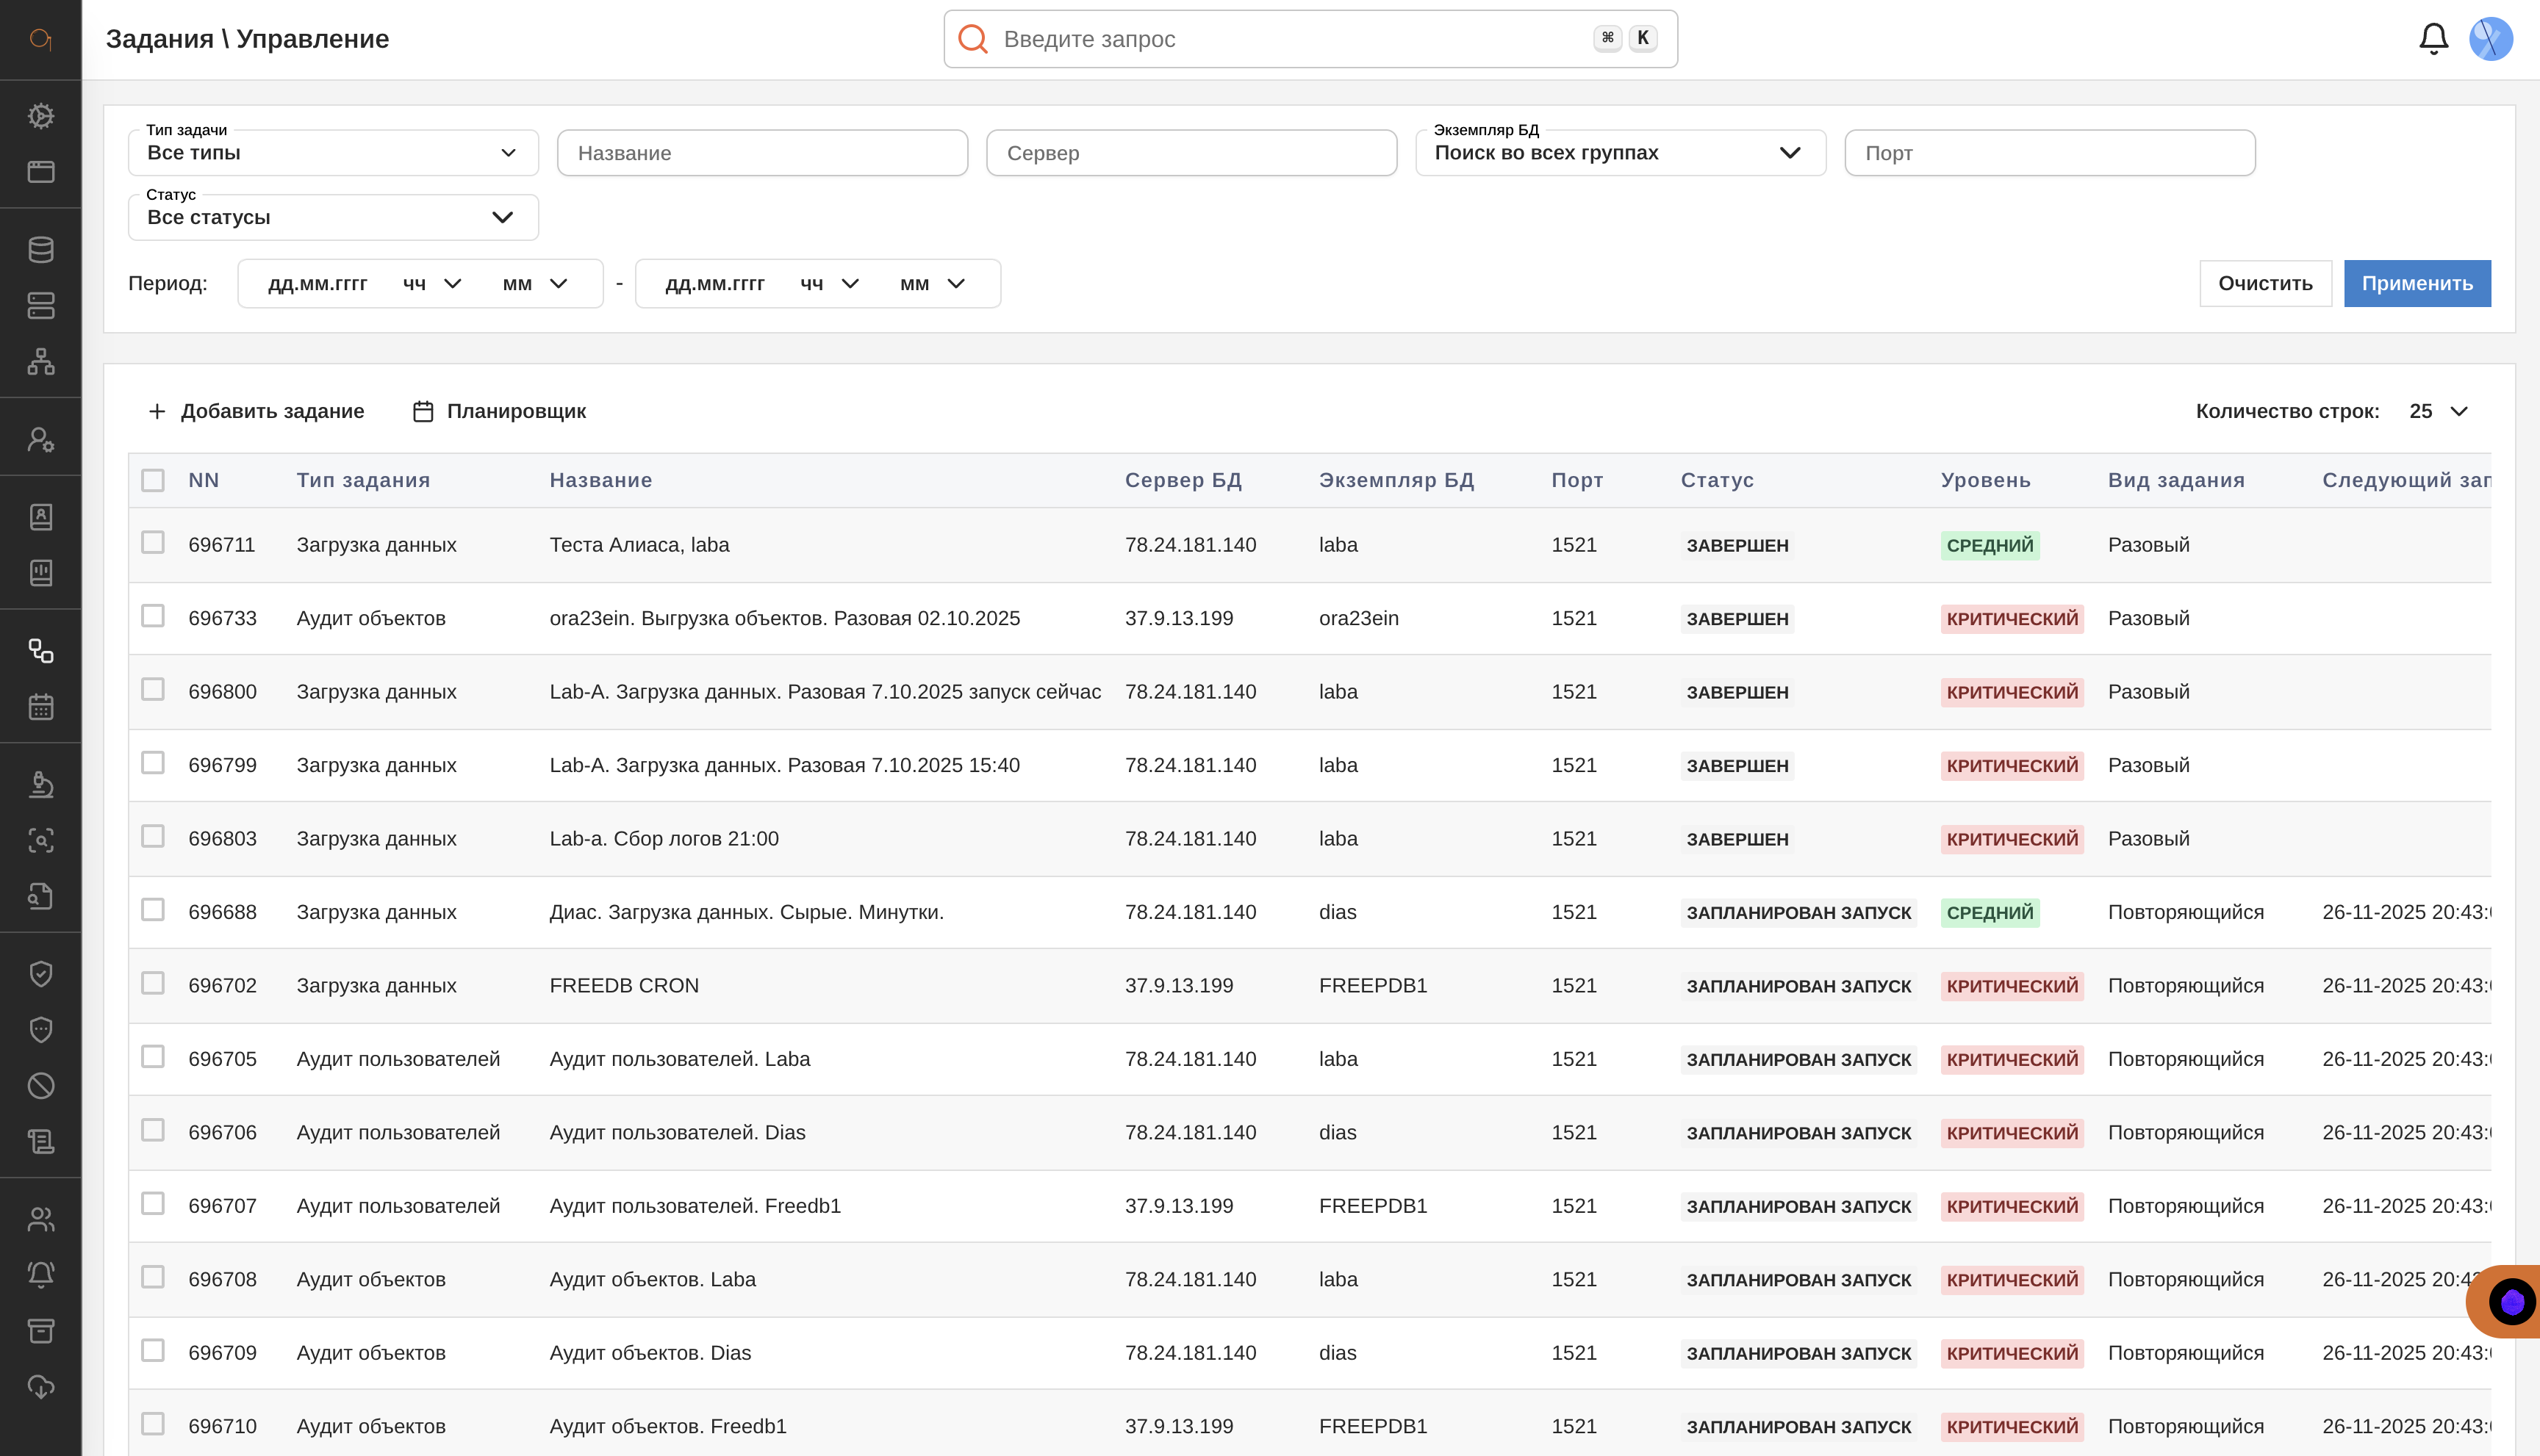Open the Количество строк dropdown
Screen dimensions: 2540x1456
point(2437,411)
